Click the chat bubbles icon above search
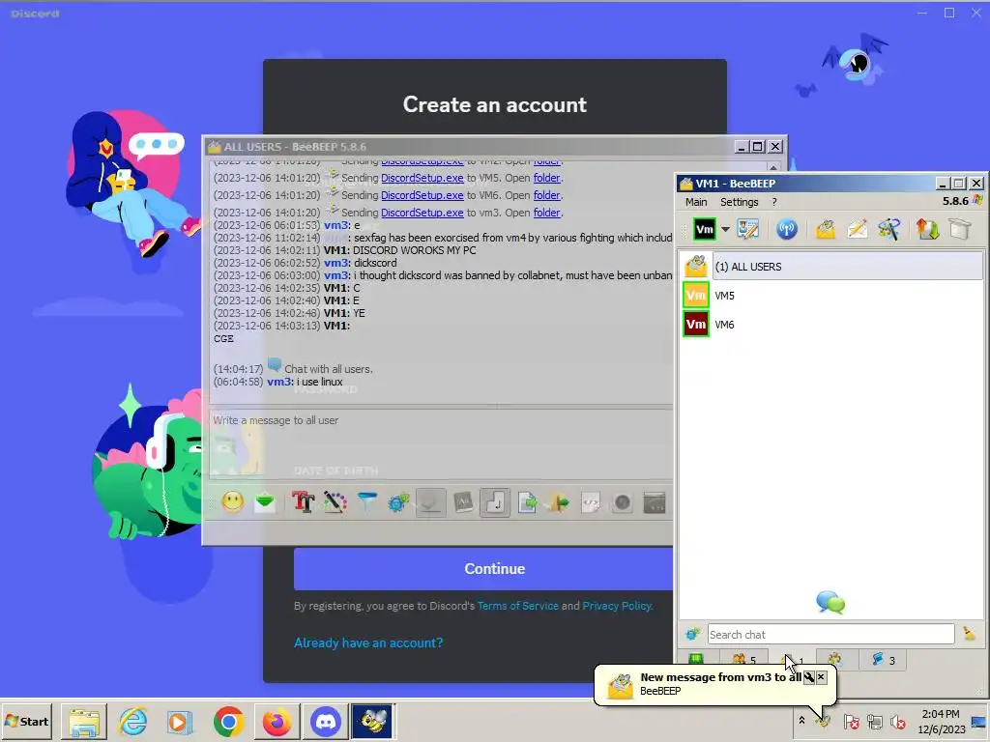 pyautogui.click(x=830, y=602)
